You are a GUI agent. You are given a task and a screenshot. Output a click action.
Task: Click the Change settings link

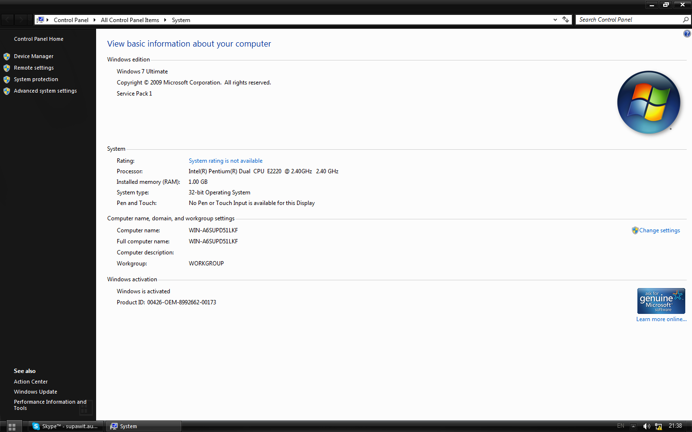tap(659, 230)
